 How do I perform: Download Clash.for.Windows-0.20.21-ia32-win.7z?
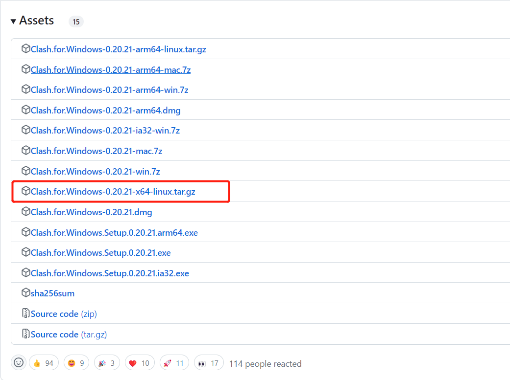pos(105,131)
